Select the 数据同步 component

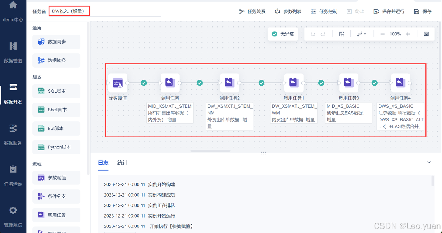click(x=56, y=42)
